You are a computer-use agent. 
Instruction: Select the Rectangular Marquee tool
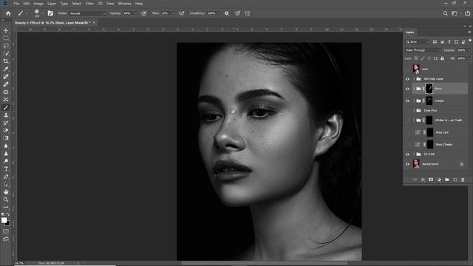[6, 38]
